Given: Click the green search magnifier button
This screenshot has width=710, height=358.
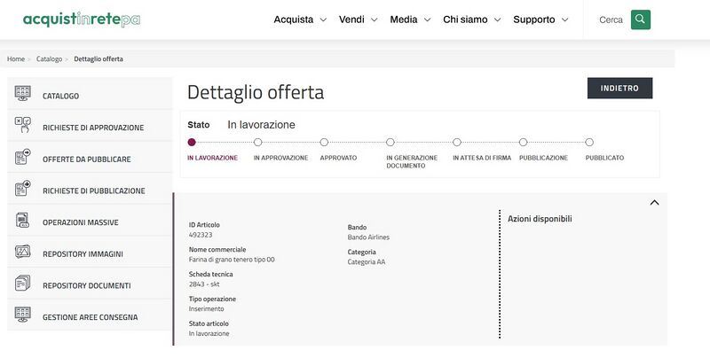Looking at the screenshot, I should pyautogui.click(x=640, y=19).
